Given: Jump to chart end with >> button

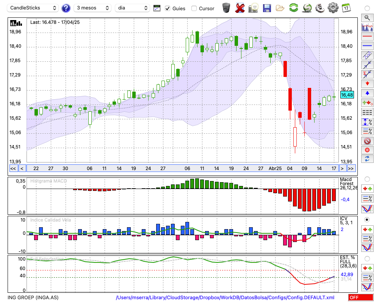Looking at the screenshot, I should [x=351, y=169].
